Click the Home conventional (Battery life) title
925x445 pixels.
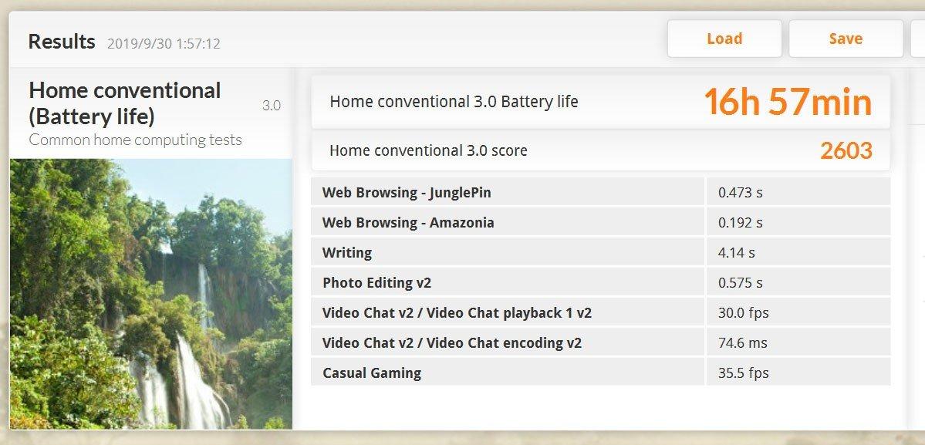click(x=125, y=103)
